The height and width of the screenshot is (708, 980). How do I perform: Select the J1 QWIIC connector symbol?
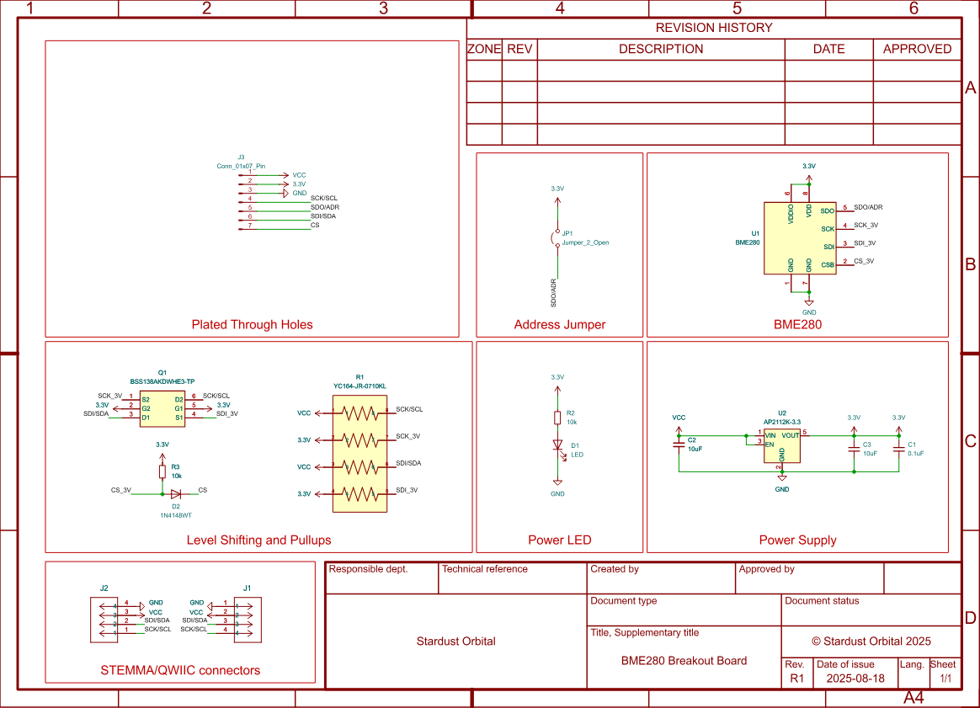(248, 620)
